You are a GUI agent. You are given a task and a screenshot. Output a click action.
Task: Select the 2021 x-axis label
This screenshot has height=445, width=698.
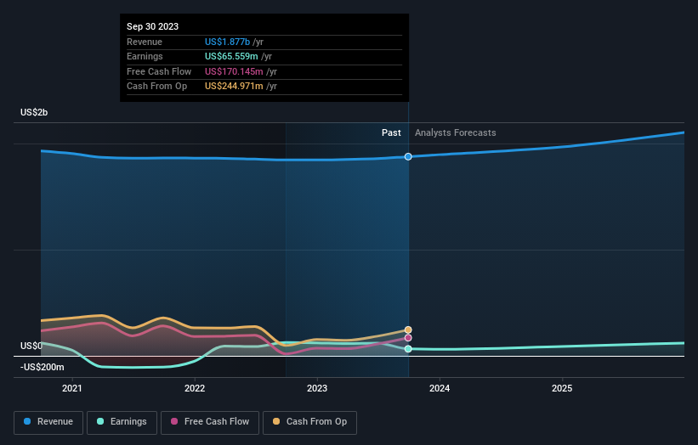coord(72,389)
